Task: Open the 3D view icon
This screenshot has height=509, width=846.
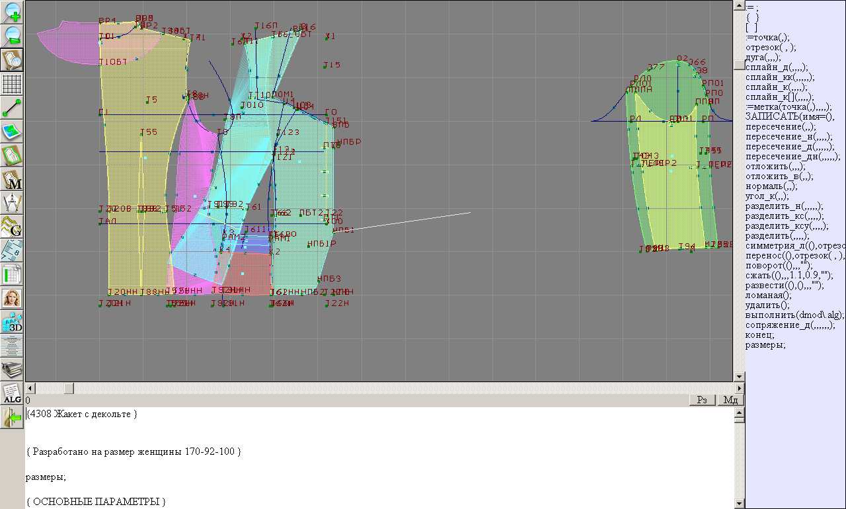Action: pos(12,322)
